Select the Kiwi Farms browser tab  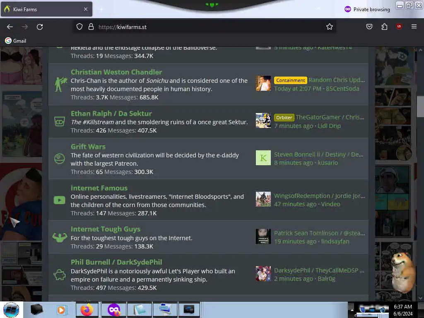46,9
